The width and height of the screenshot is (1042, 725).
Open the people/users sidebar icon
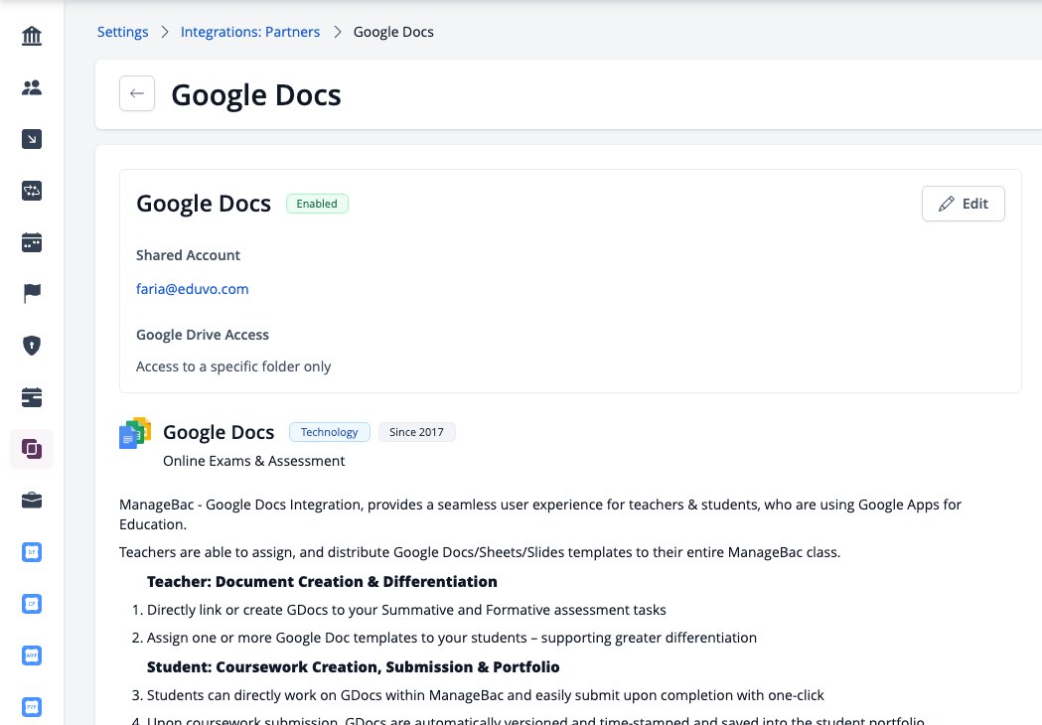pos(31,87)
